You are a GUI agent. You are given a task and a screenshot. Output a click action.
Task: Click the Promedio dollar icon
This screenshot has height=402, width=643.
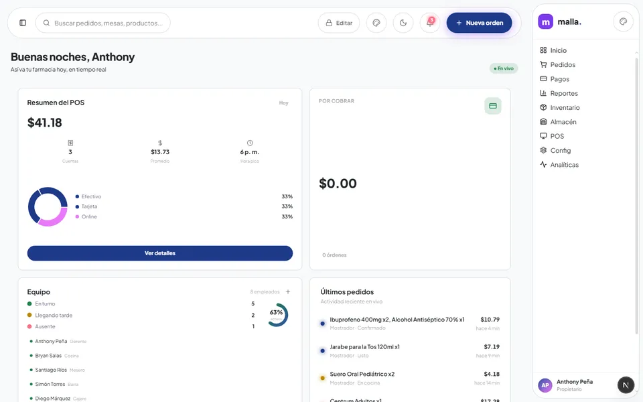click(160, 143)
